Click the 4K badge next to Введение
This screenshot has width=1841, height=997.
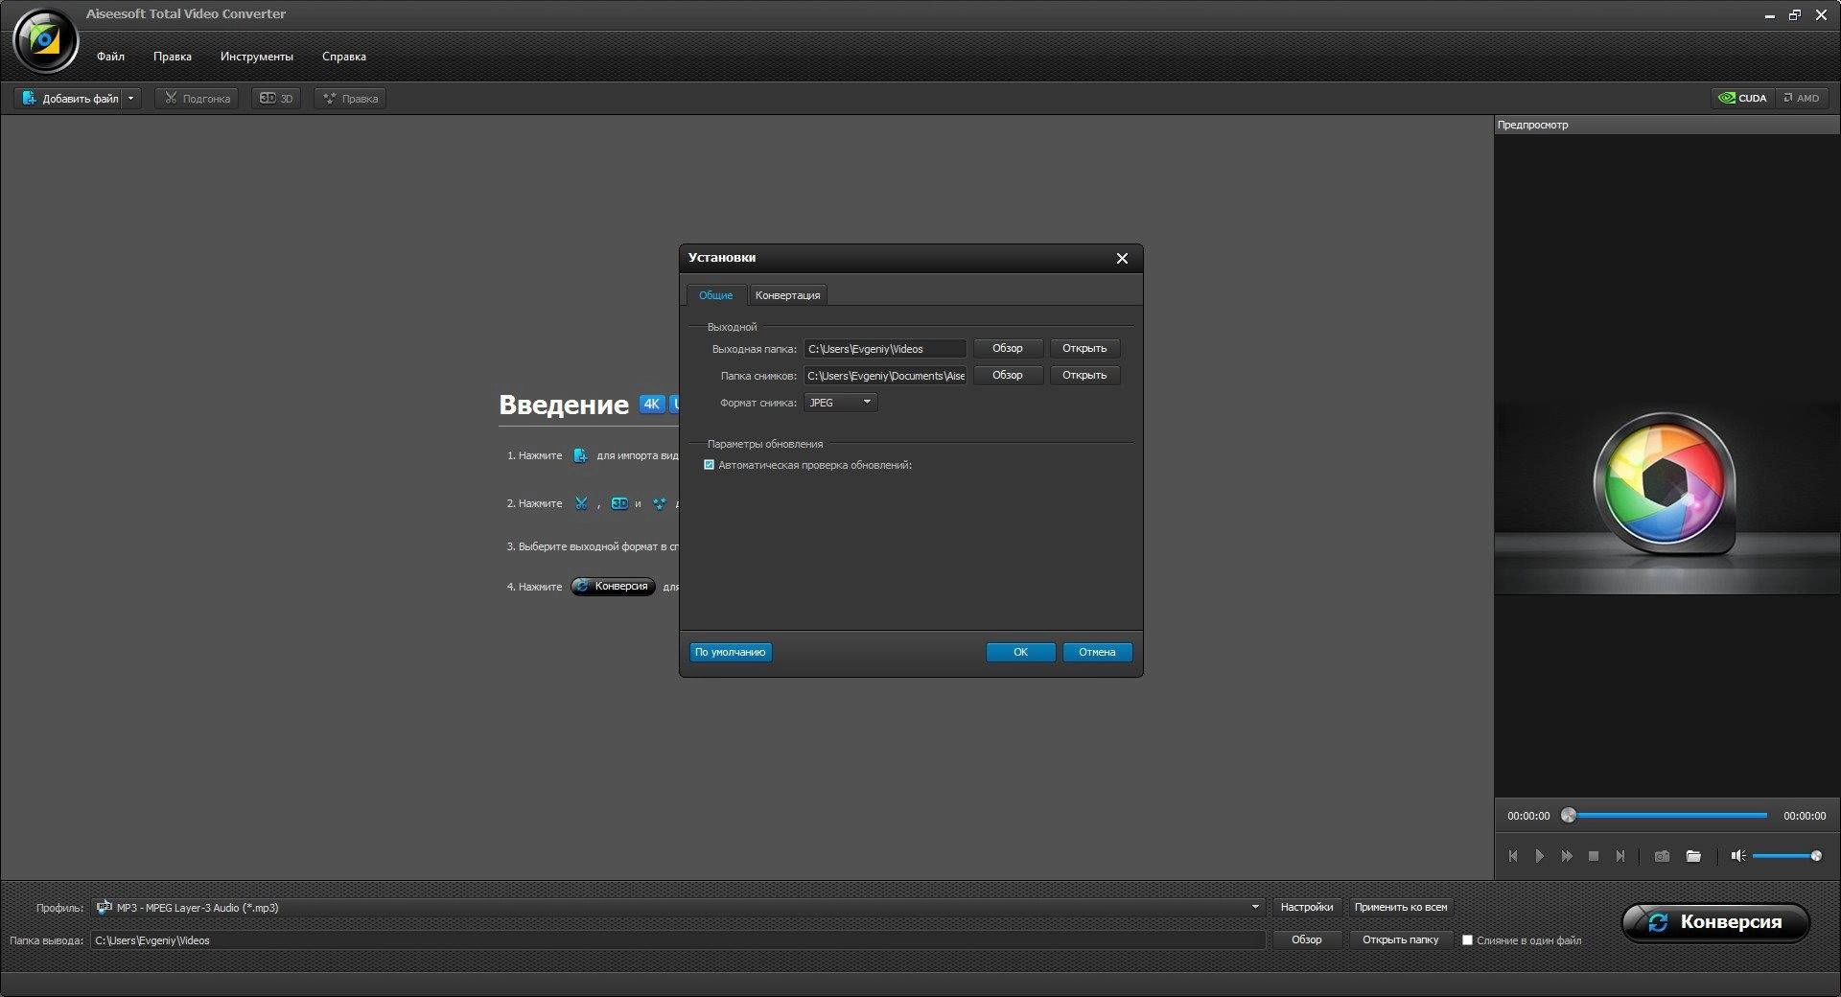(651, 404)
